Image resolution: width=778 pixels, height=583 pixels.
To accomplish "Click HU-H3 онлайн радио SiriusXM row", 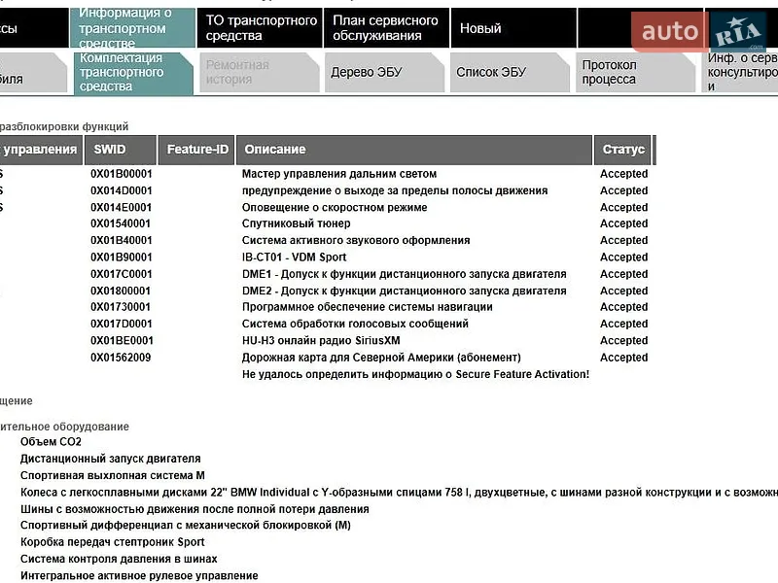I will pos(321,341).
